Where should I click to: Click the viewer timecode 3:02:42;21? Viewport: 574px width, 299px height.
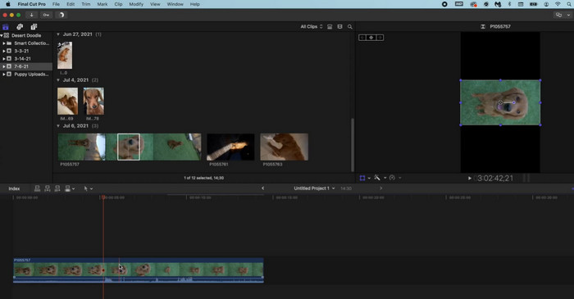[495, 179]
